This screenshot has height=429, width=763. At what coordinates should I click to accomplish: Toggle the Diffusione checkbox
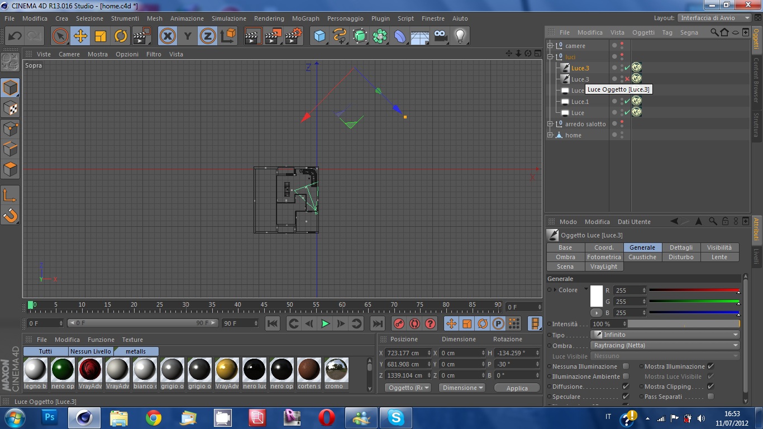coord(626,387)
